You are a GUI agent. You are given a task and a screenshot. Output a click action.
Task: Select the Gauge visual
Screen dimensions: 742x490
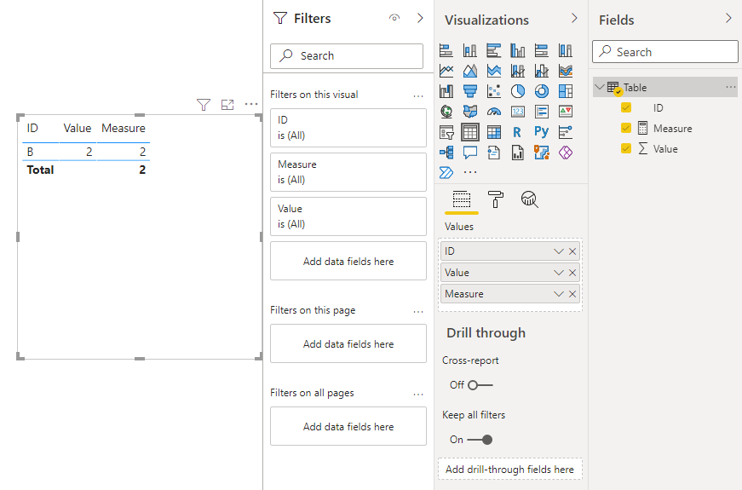click(493, 112)
